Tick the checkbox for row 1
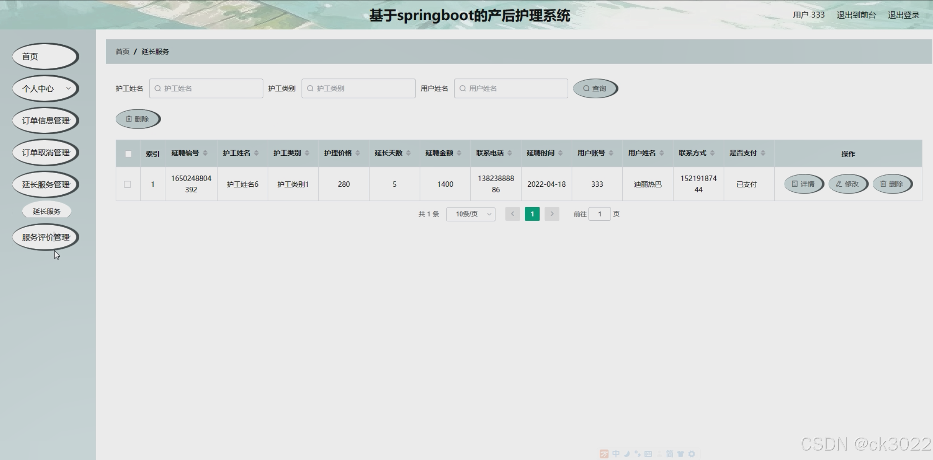This screenshot has width=933, height=460. [x=128, y=184]
